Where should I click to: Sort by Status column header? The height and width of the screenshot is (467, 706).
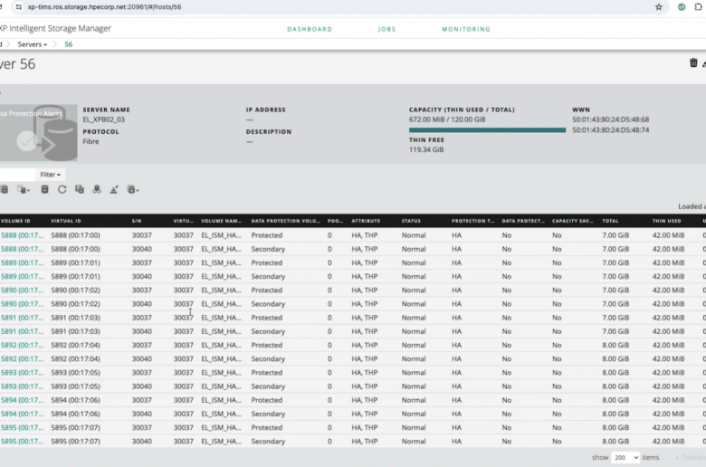click(411, 221)
